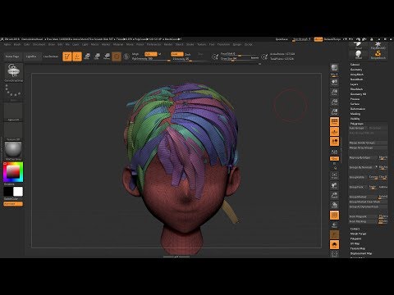Select the SimpleBrush tool thumbnail
This screenshot has width=394, height=295.
point(378,54)
